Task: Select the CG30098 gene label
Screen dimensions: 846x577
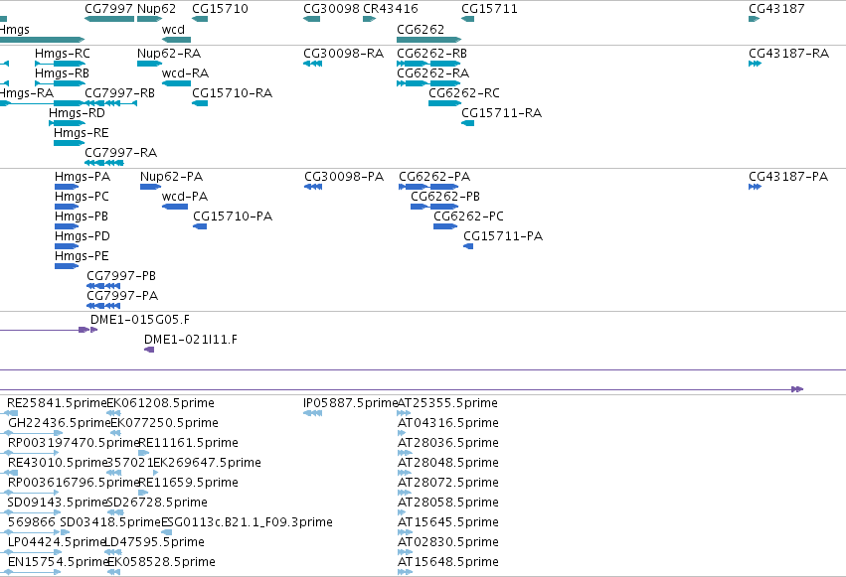Action: [x=331, y=9]
